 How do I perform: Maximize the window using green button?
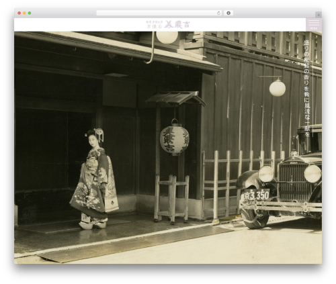30,13
